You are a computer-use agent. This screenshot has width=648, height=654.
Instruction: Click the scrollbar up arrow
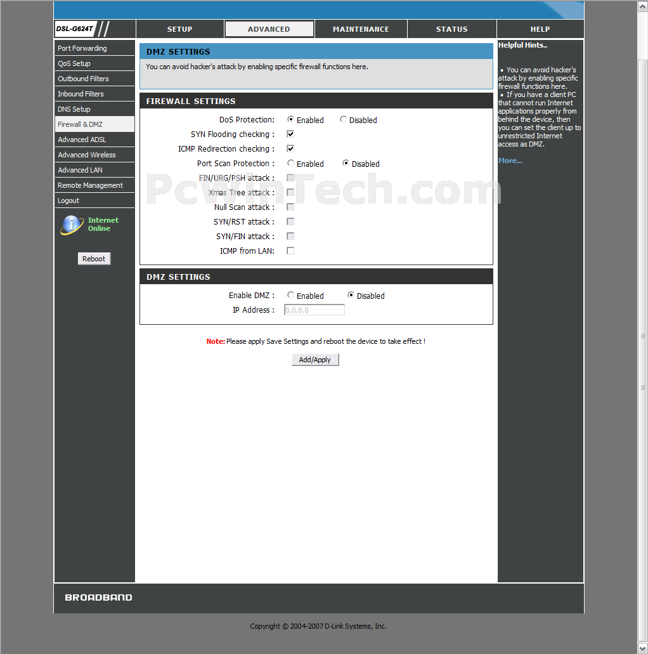pyautogui.click(x=642, y=7)
